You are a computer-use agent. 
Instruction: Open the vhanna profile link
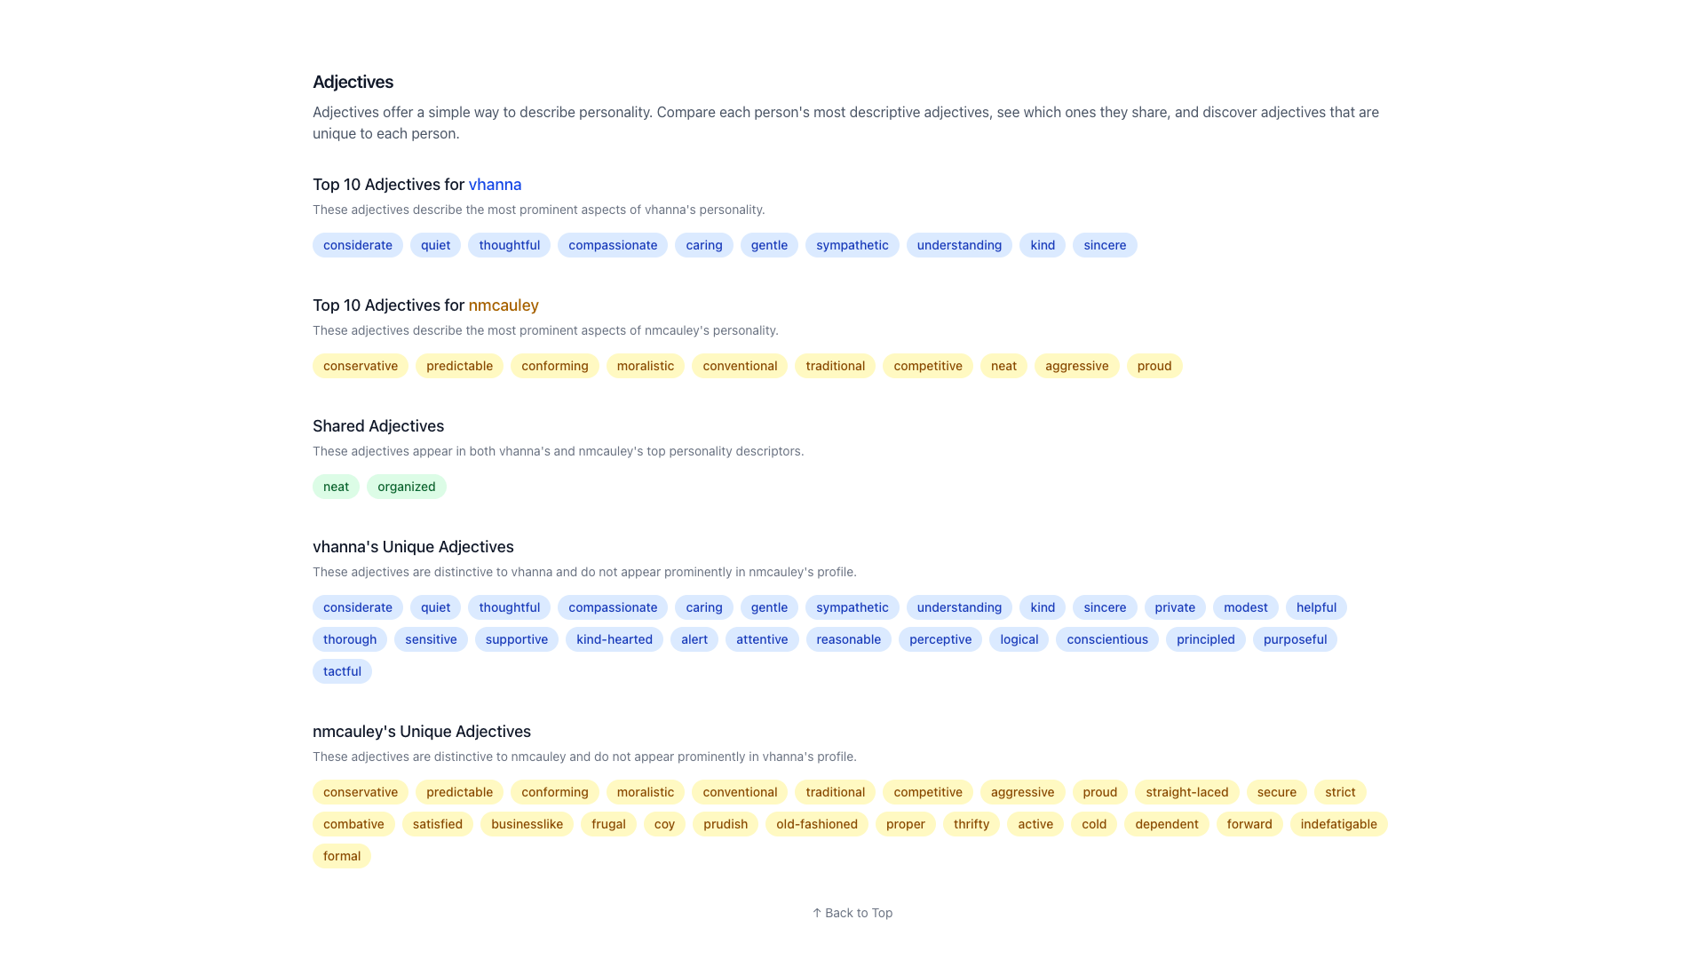coord(495,185)
